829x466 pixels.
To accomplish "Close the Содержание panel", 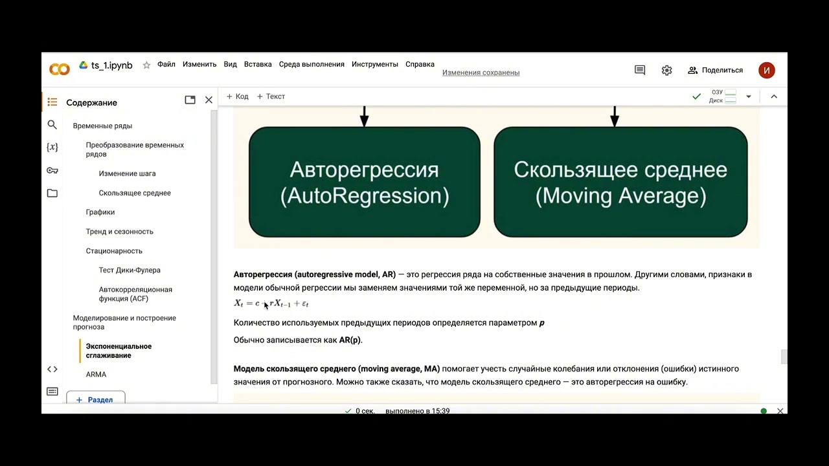I will tap(209, 100).
